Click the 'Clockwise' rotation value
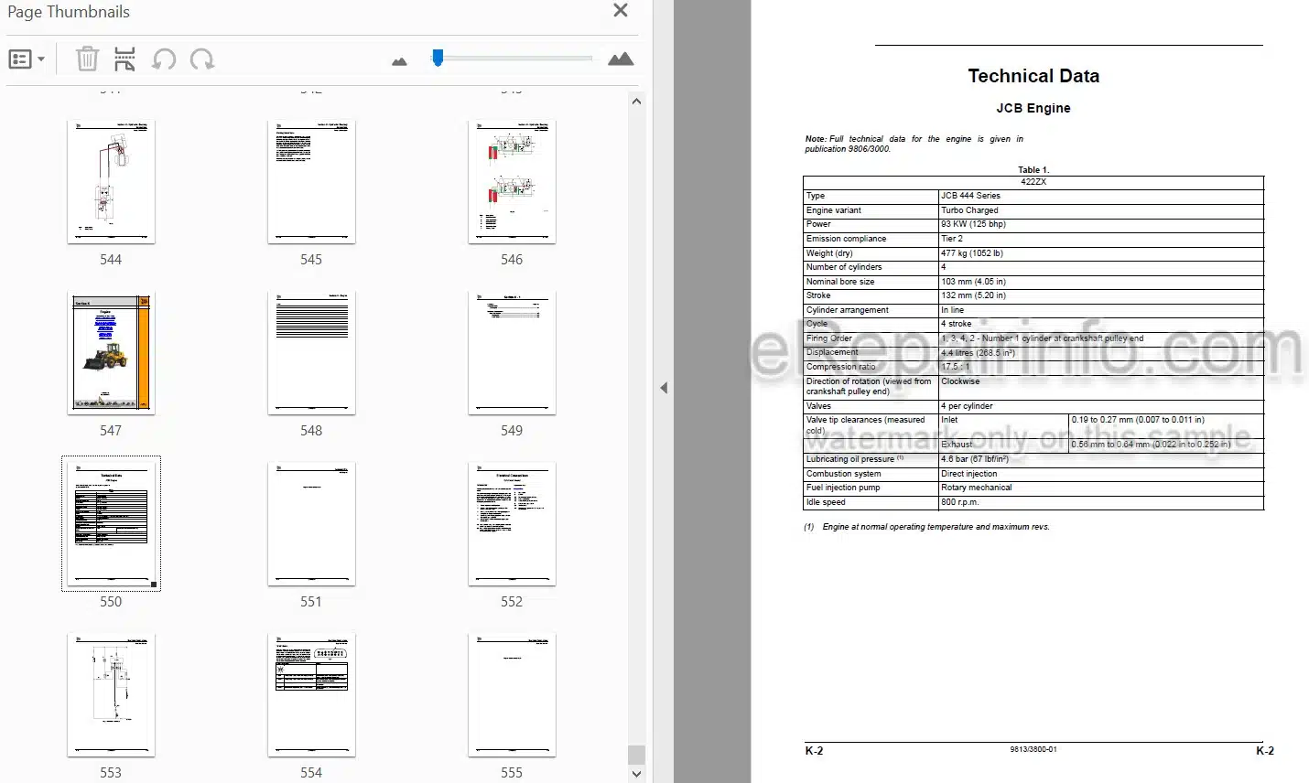The height and width of the screenshot is (783, 1309). (x=960, y=381)
